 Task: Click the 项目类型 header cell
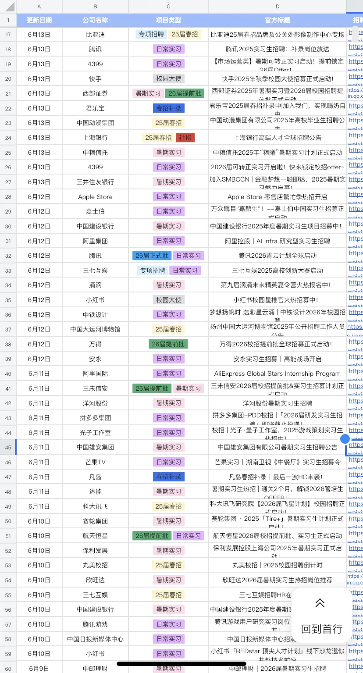coord(168,20)
